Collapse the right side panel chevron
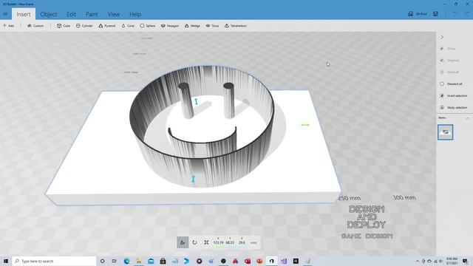This screenshot has height=266, width=473. (x=442, y=37)
